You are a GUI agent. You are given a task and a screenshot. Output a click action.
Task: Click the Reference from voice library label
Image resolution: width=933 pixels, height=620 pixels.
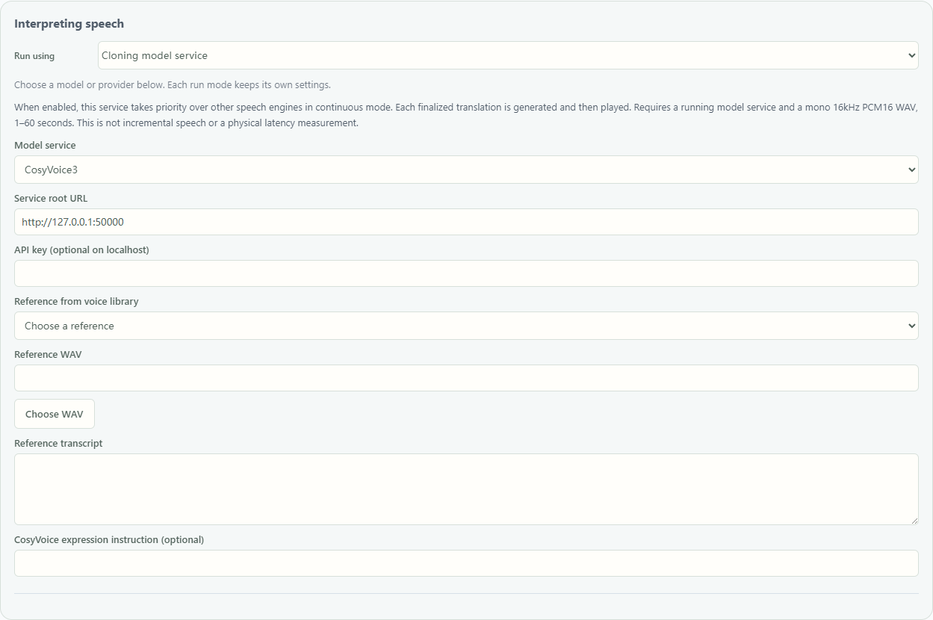pos(76,301)
